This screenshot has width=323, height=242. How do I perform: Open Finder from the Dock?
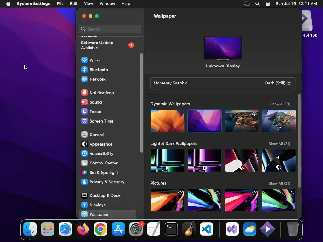[30, 229]
